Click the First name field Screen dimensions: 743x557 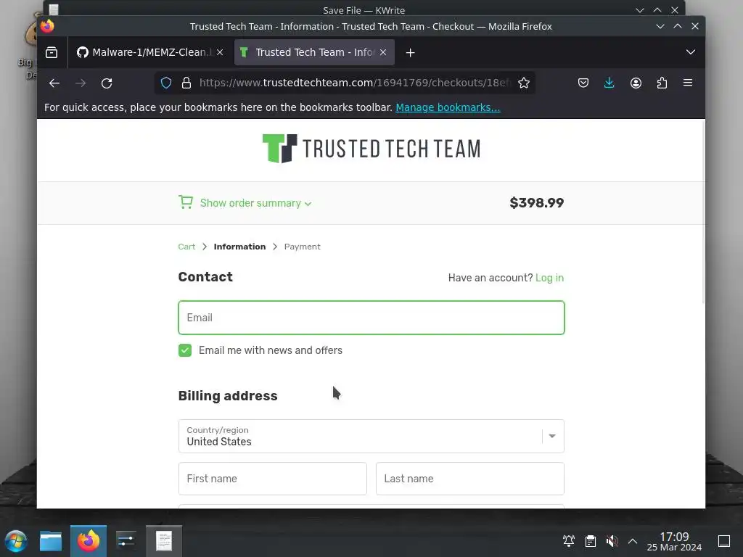click(x=273, y=479)
